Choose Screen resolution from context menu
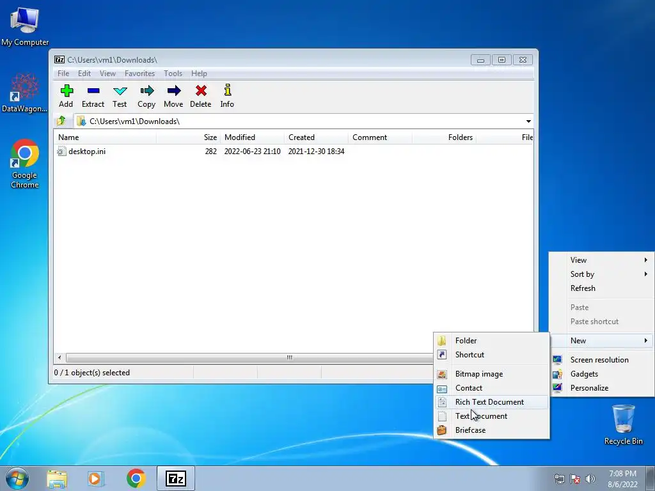 [601, 360]
